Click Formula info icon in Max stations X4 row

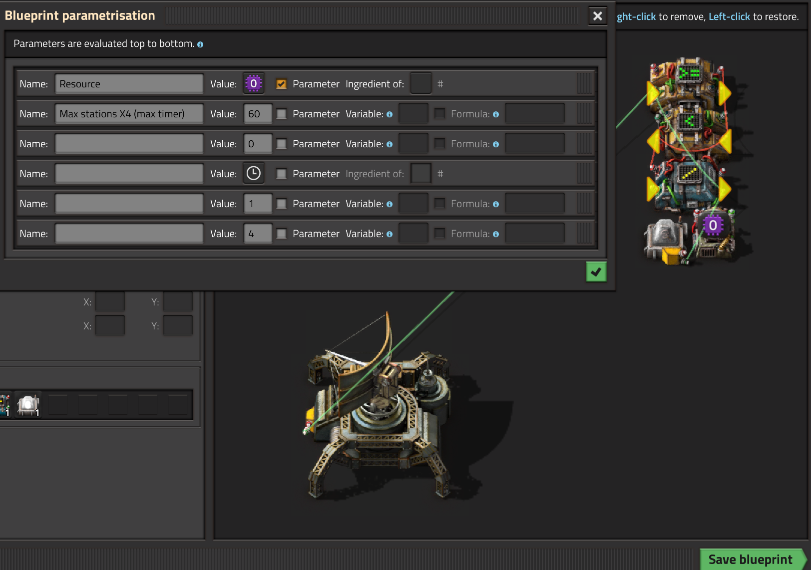496,114
